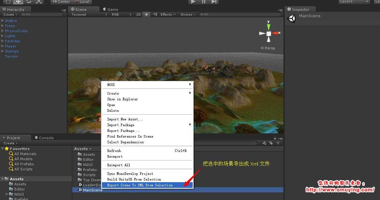Toggle scene lighting sun icon
This screenshot has height=200, width=380.
coord(146,15)
